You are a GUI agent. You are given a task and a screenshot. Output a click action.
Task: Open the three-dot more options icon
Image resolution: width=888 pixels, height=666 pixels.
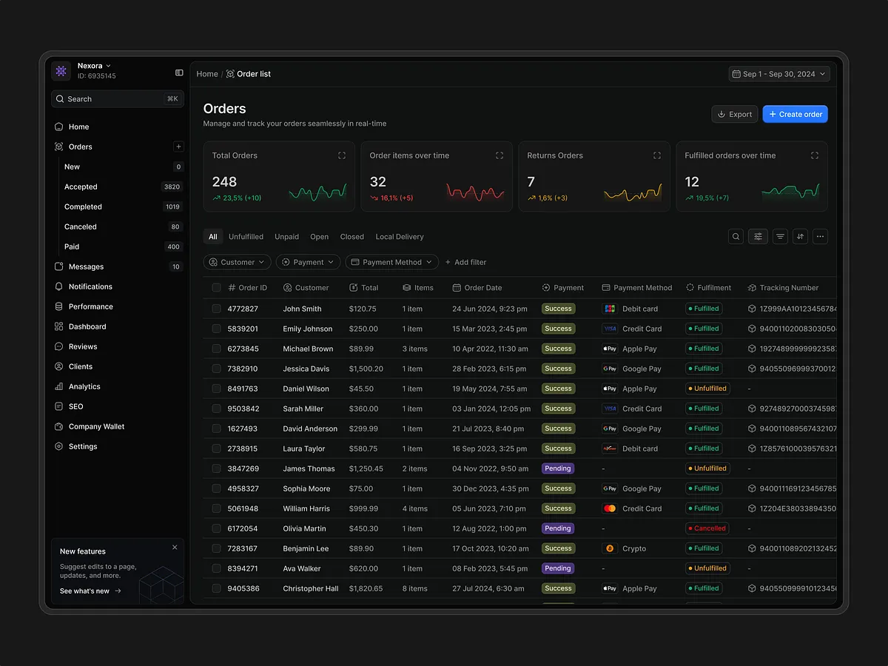[820, 236]
